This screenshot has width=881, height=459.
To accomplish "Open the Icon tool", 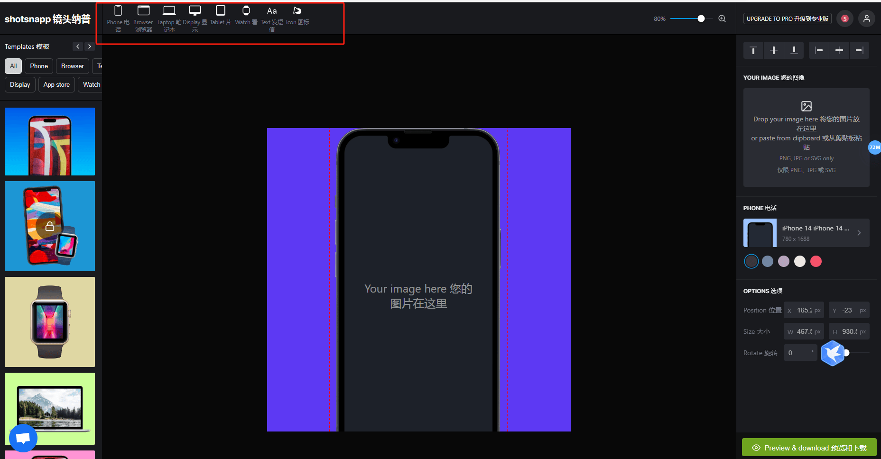I will [x=297, y=15].
